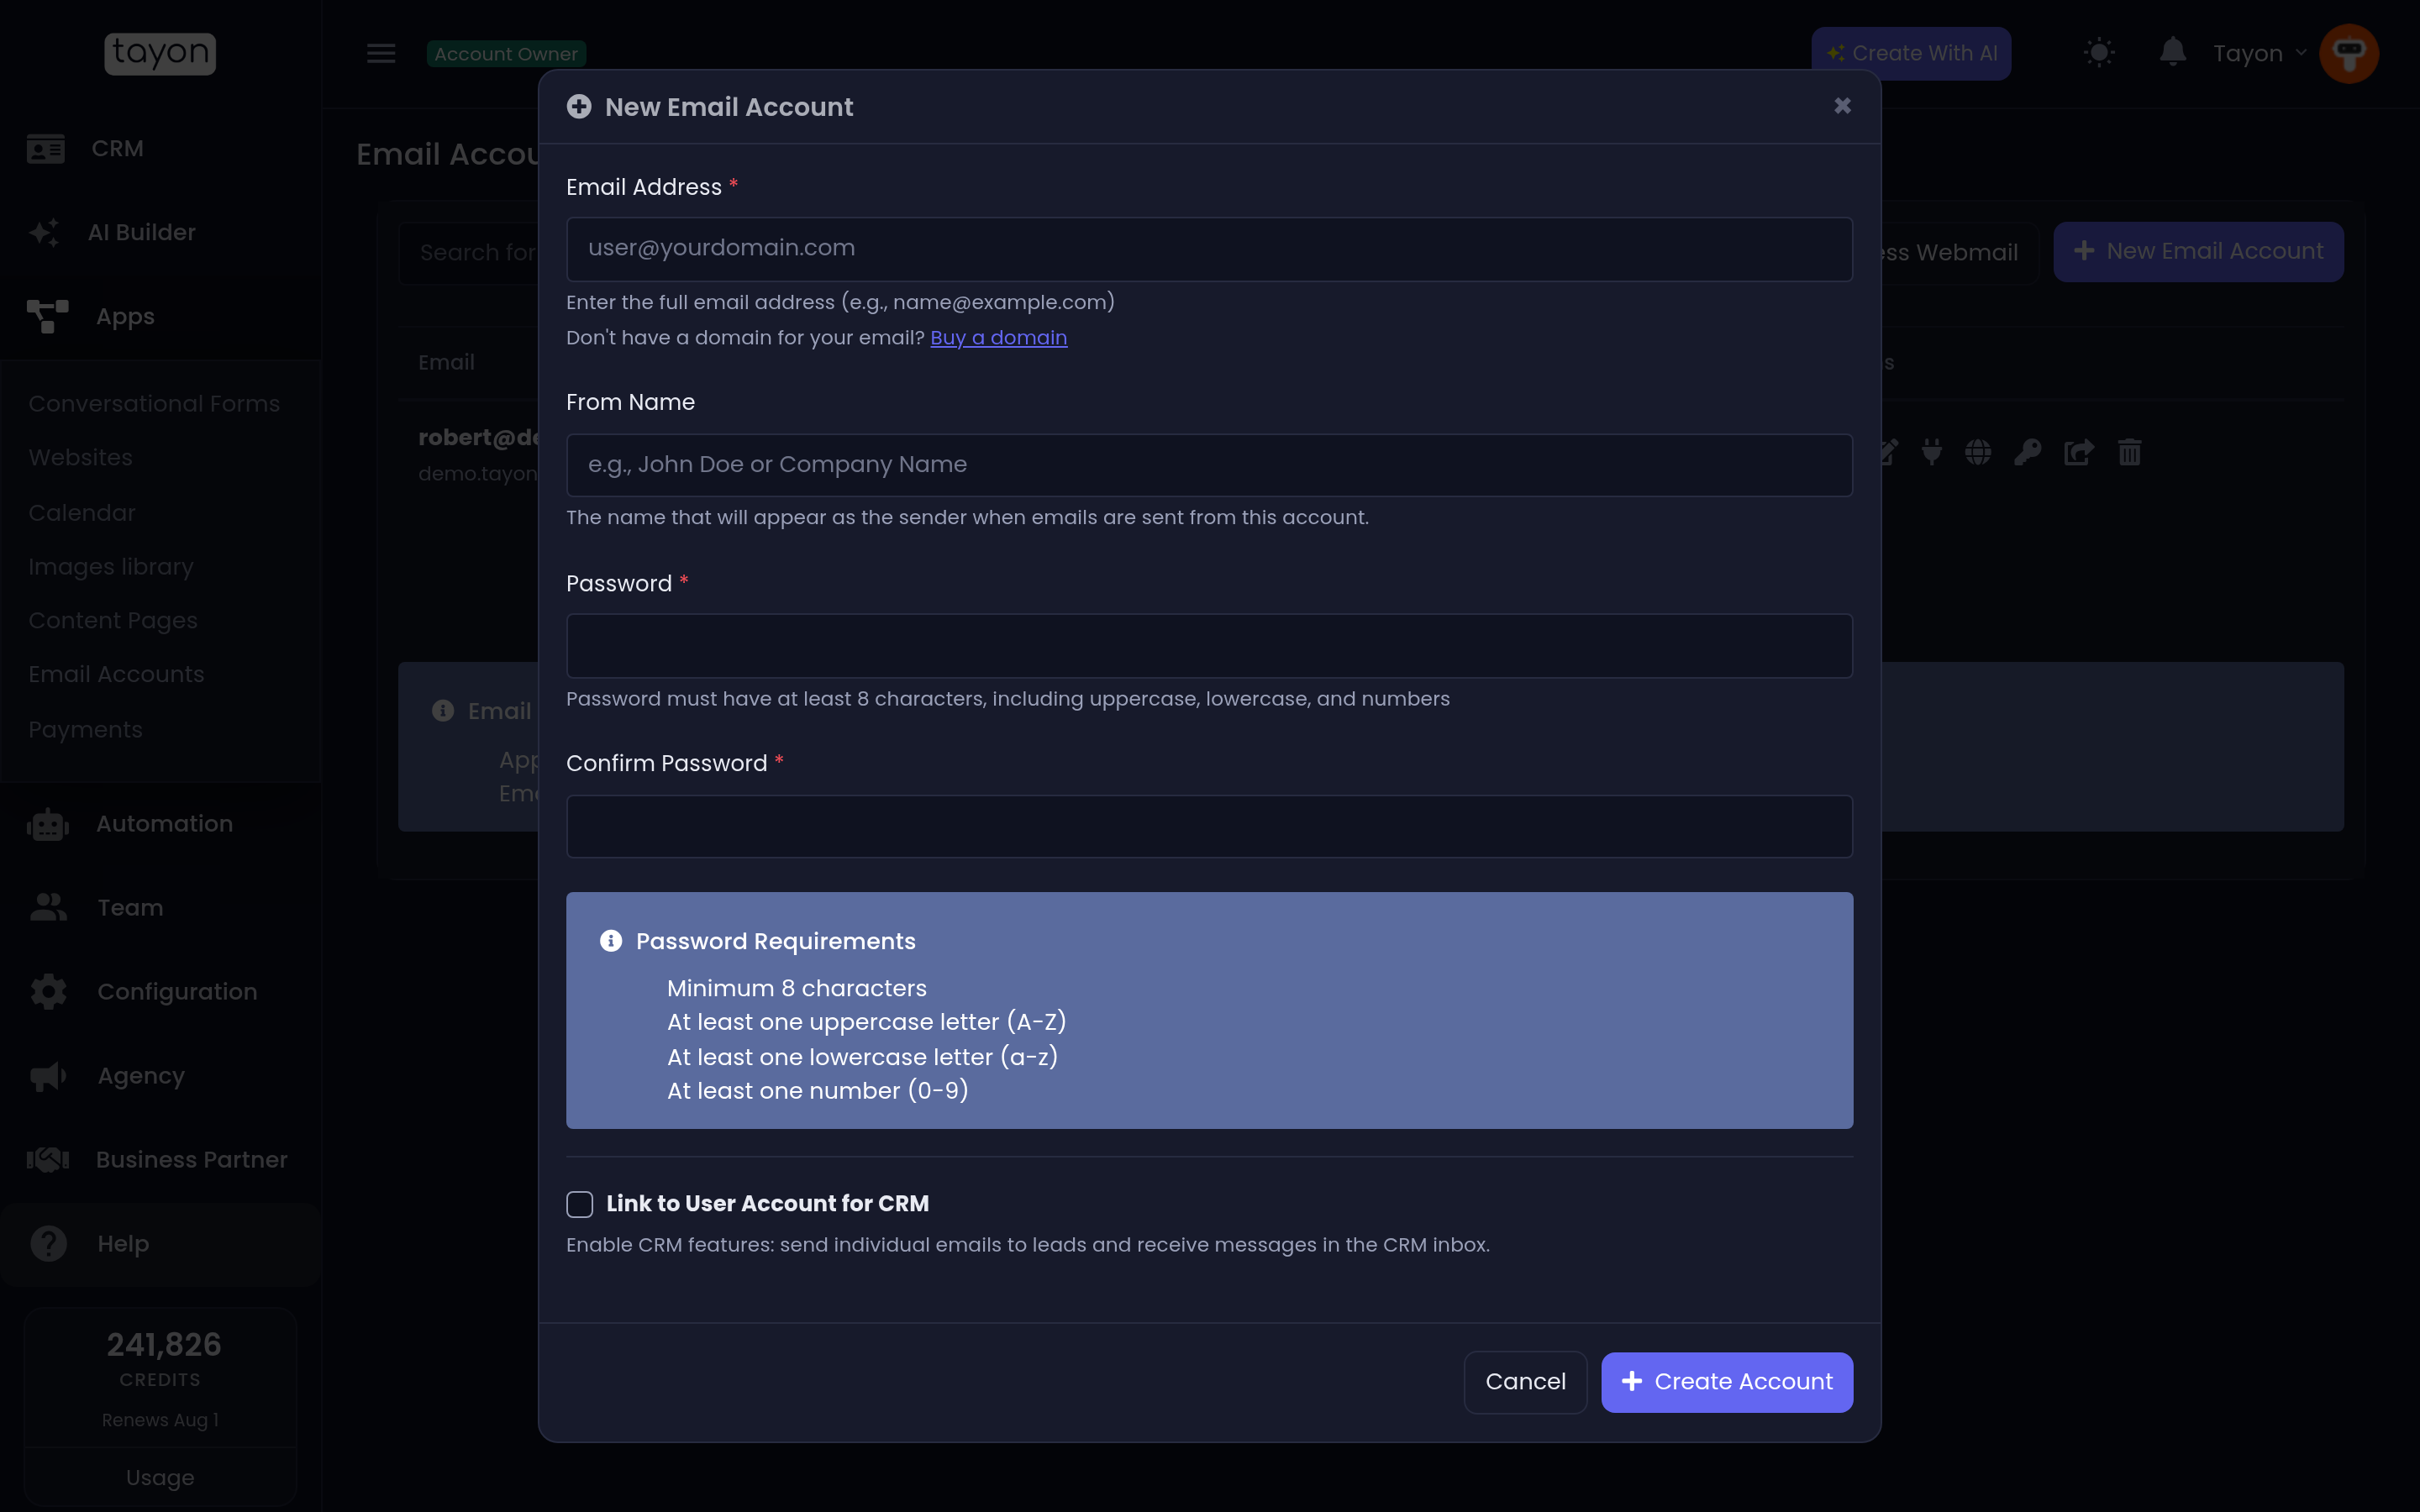
Task: Open Conversational Forms in sidebar
Action: tap(154, 403)
